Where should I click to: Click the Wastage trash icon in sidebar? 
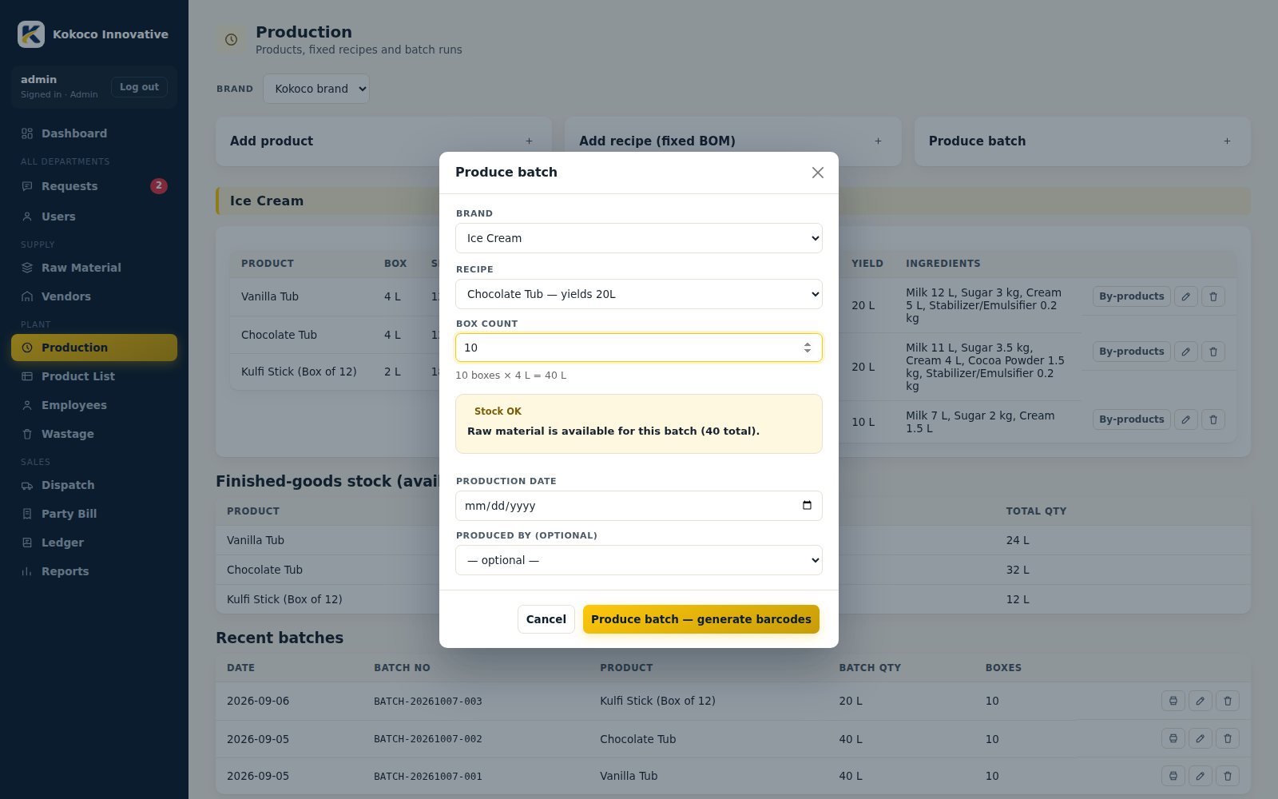click(x=27, y=434)
